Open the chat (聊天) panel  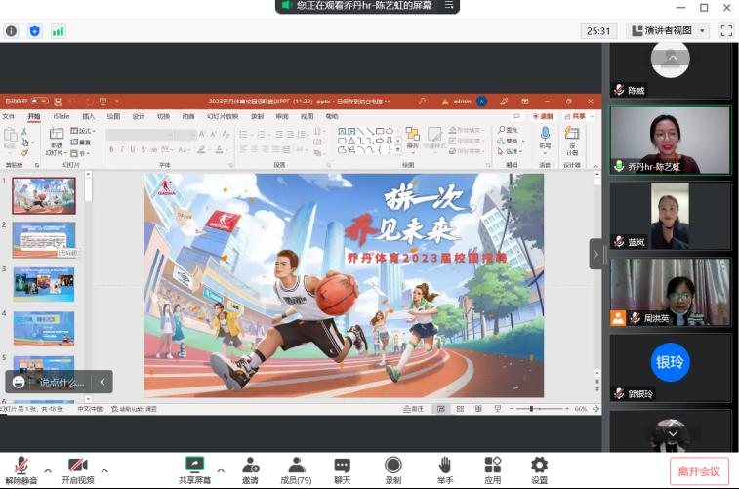(342, 469)
